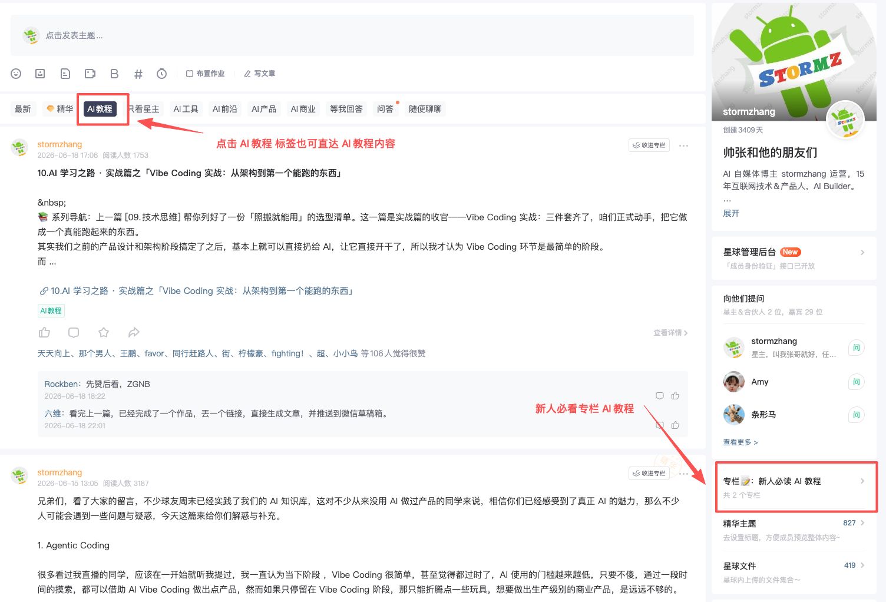Select the AI教程 tab
This screenshot has height=602, width=886.
(x=100, y=109)
